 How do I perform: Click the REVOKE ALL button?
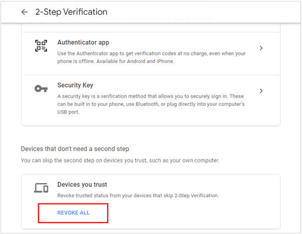point(74,213)
